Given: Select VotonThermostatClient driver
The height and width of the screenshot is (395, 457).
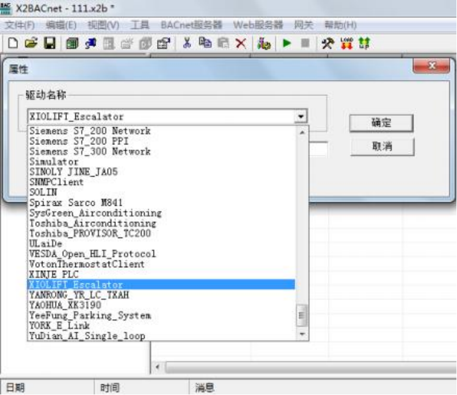Looking at the screenshot, I should (x=161, y=264).
